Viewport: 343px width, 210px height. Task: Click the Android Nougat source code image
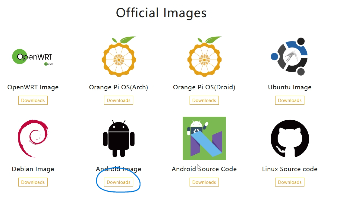204,138
